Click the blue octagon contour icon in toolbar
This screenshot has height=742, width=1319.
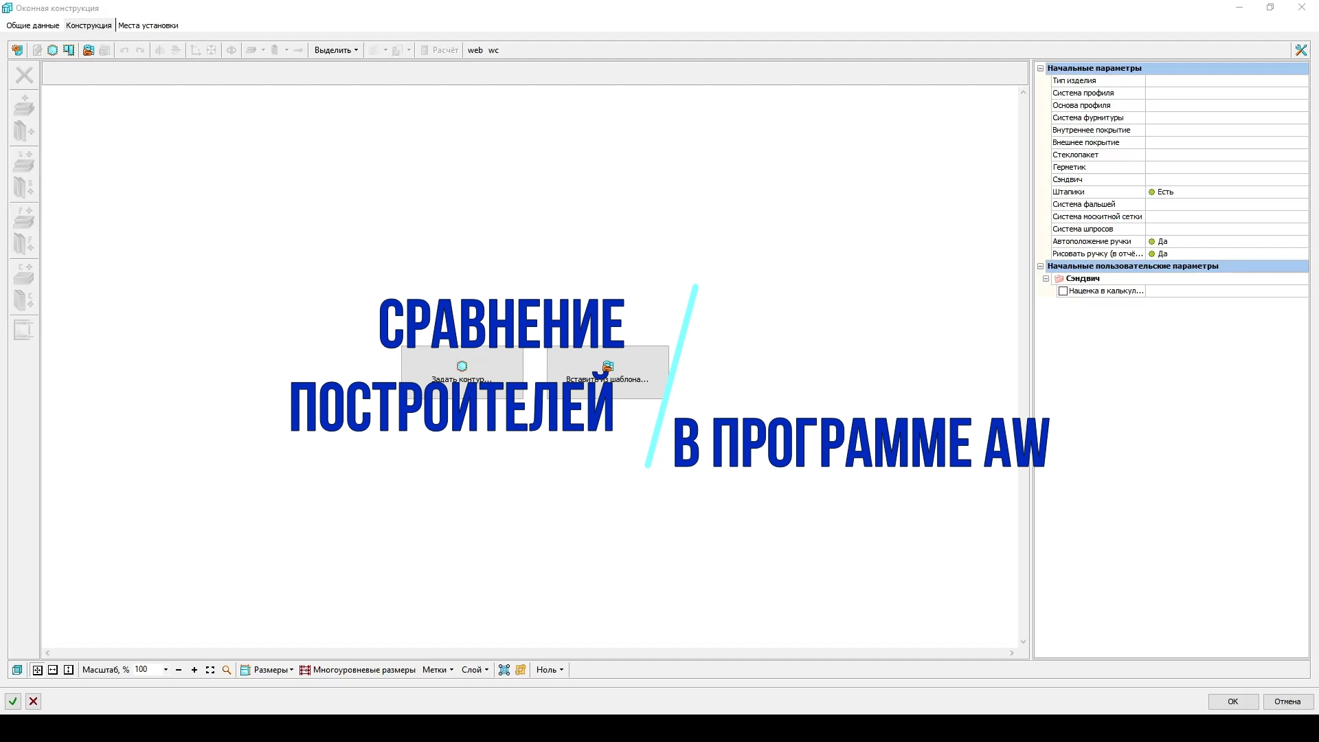tap(52, 50)
